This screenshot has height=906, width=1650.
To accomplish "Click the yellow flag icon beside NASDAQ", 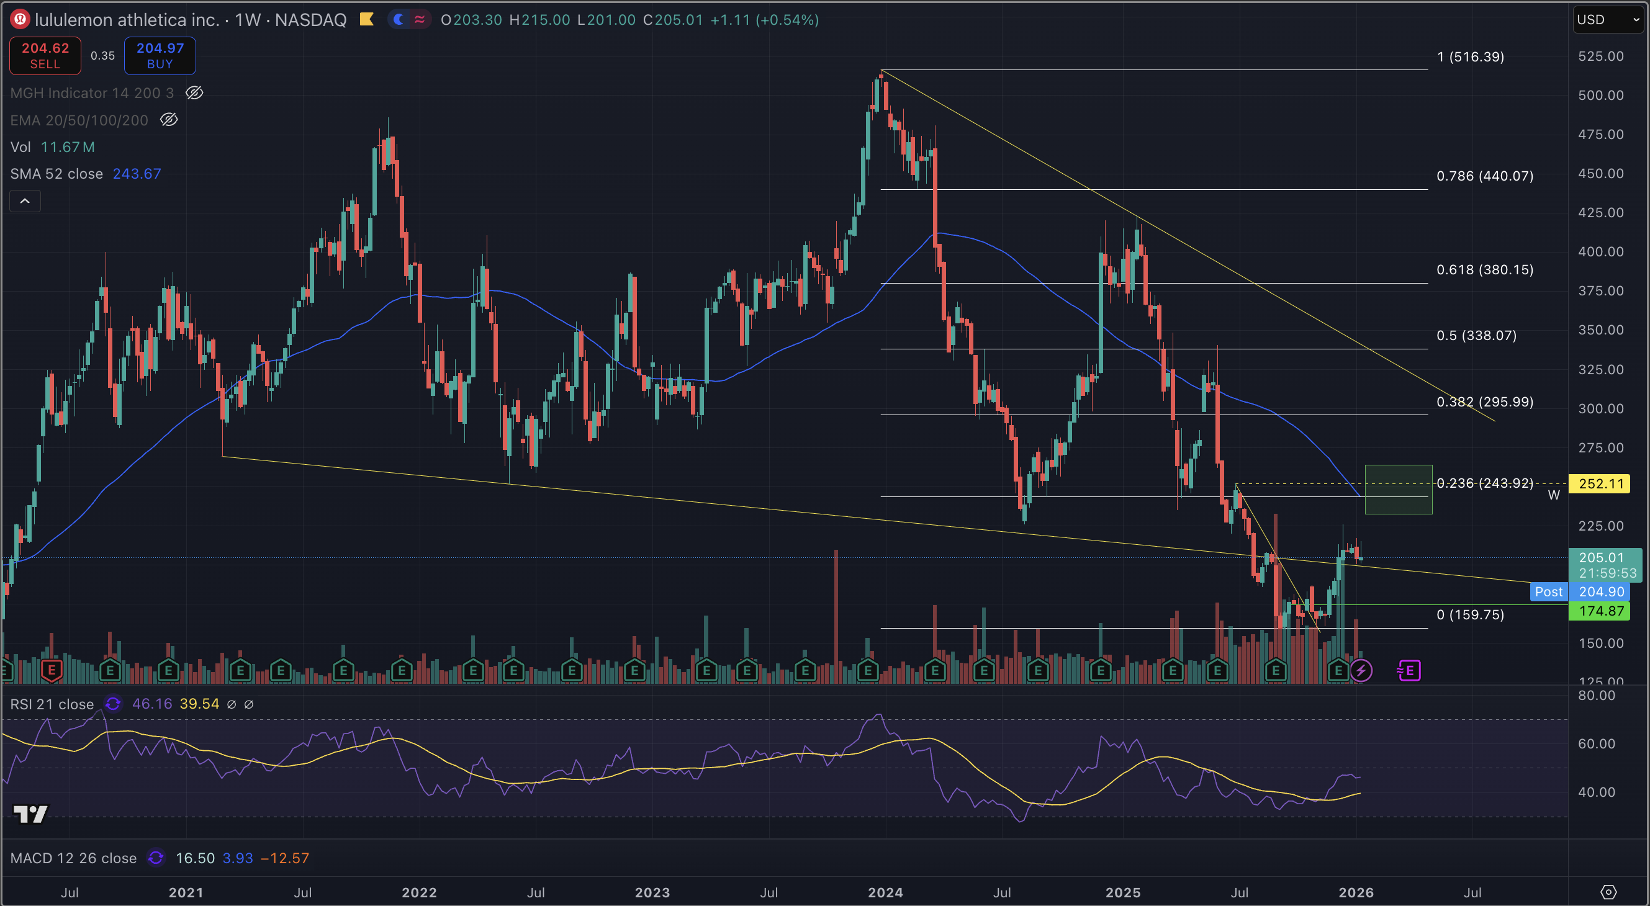I will 366,19.
